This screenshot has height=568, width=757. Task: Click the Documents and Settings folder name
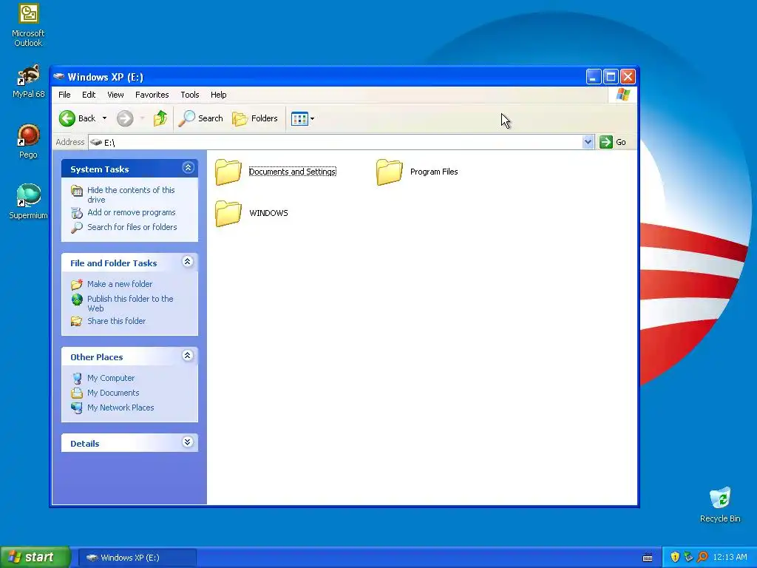coord(292,172)
